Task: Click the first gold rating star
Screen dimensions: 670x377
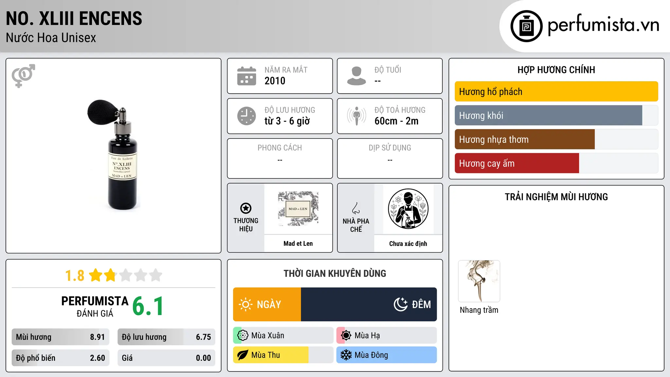Action: [x=96, y=275]
